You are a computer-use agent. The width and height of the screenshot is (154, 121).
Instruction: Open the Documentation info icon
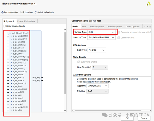click(3, 13)
